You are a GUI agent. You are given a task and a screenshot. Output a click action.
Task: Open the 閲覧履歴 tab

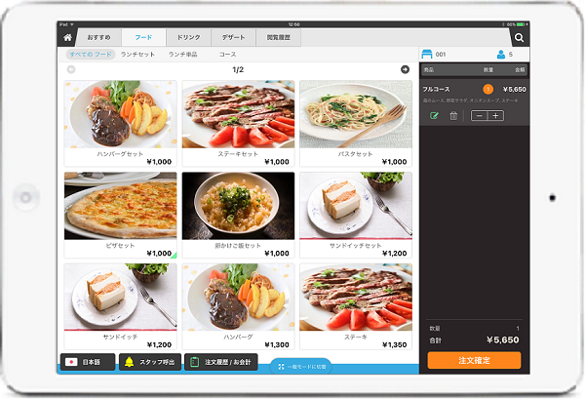(x=278, y=38)
